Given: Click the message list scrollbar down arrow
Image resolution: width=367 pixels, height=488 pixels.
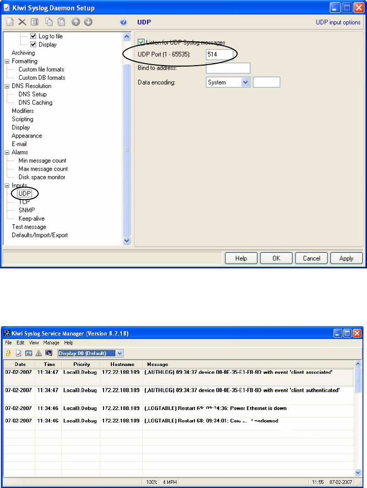Looking at the screenshot, I should pyautogui.click(x=358, y=472).
